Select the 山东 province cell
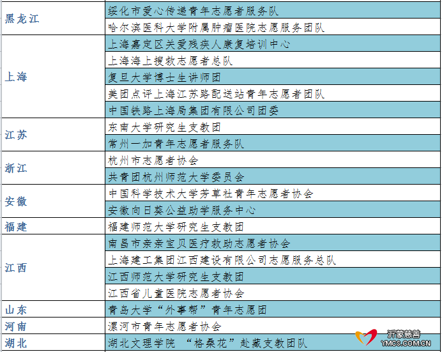 tap(53, 309)
